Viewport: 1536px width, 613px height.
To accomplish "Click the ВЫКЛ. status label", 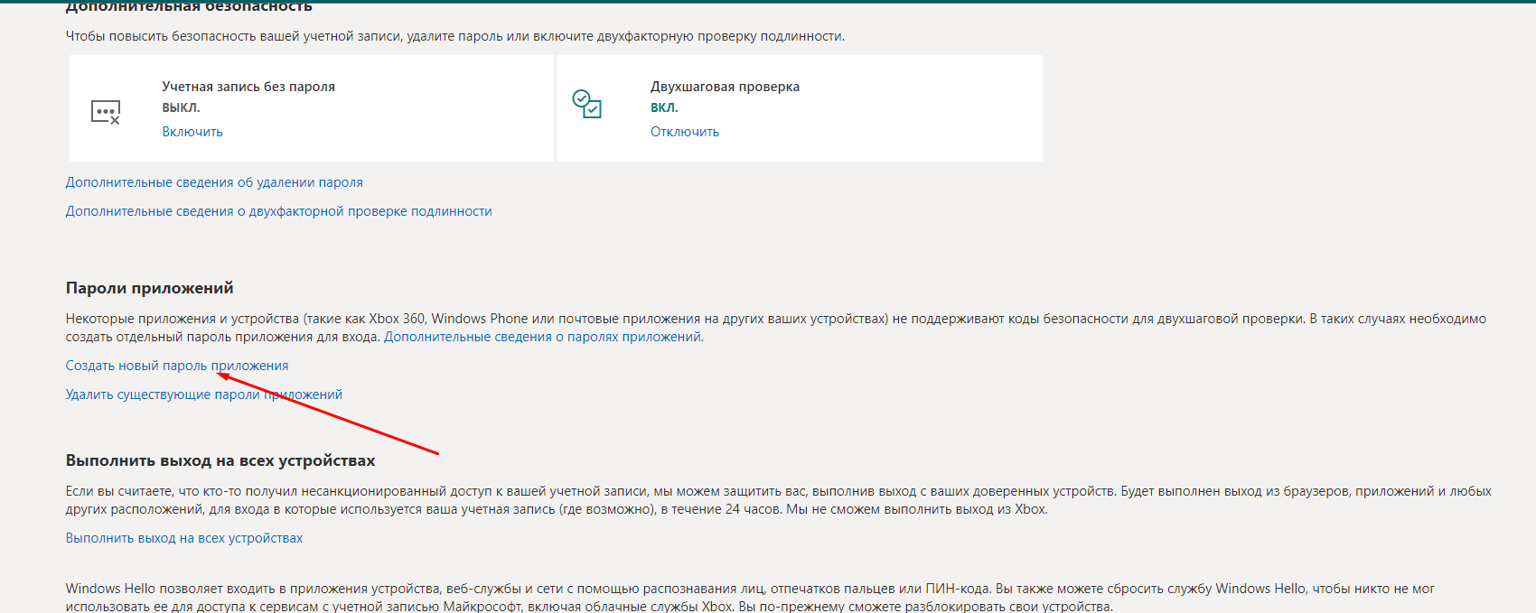I will pos(181,107).
